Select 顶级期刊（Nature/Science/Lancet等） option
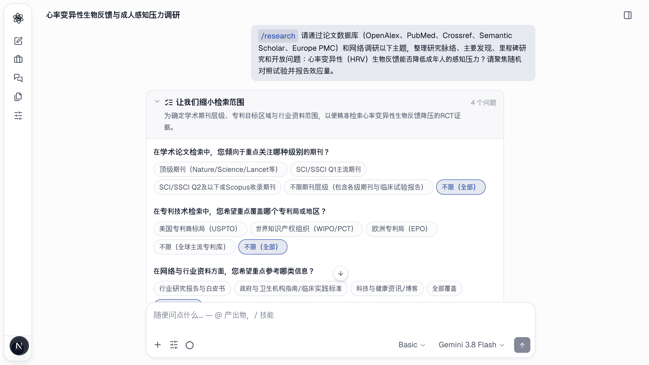The height and width of the screenshot is (365, 649). tap(220, 169)
